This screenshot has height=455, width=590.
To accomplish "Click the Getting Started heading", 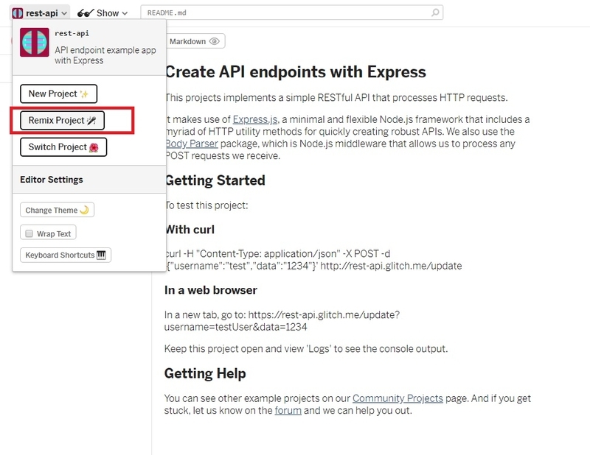I will [x=215, y=180].
